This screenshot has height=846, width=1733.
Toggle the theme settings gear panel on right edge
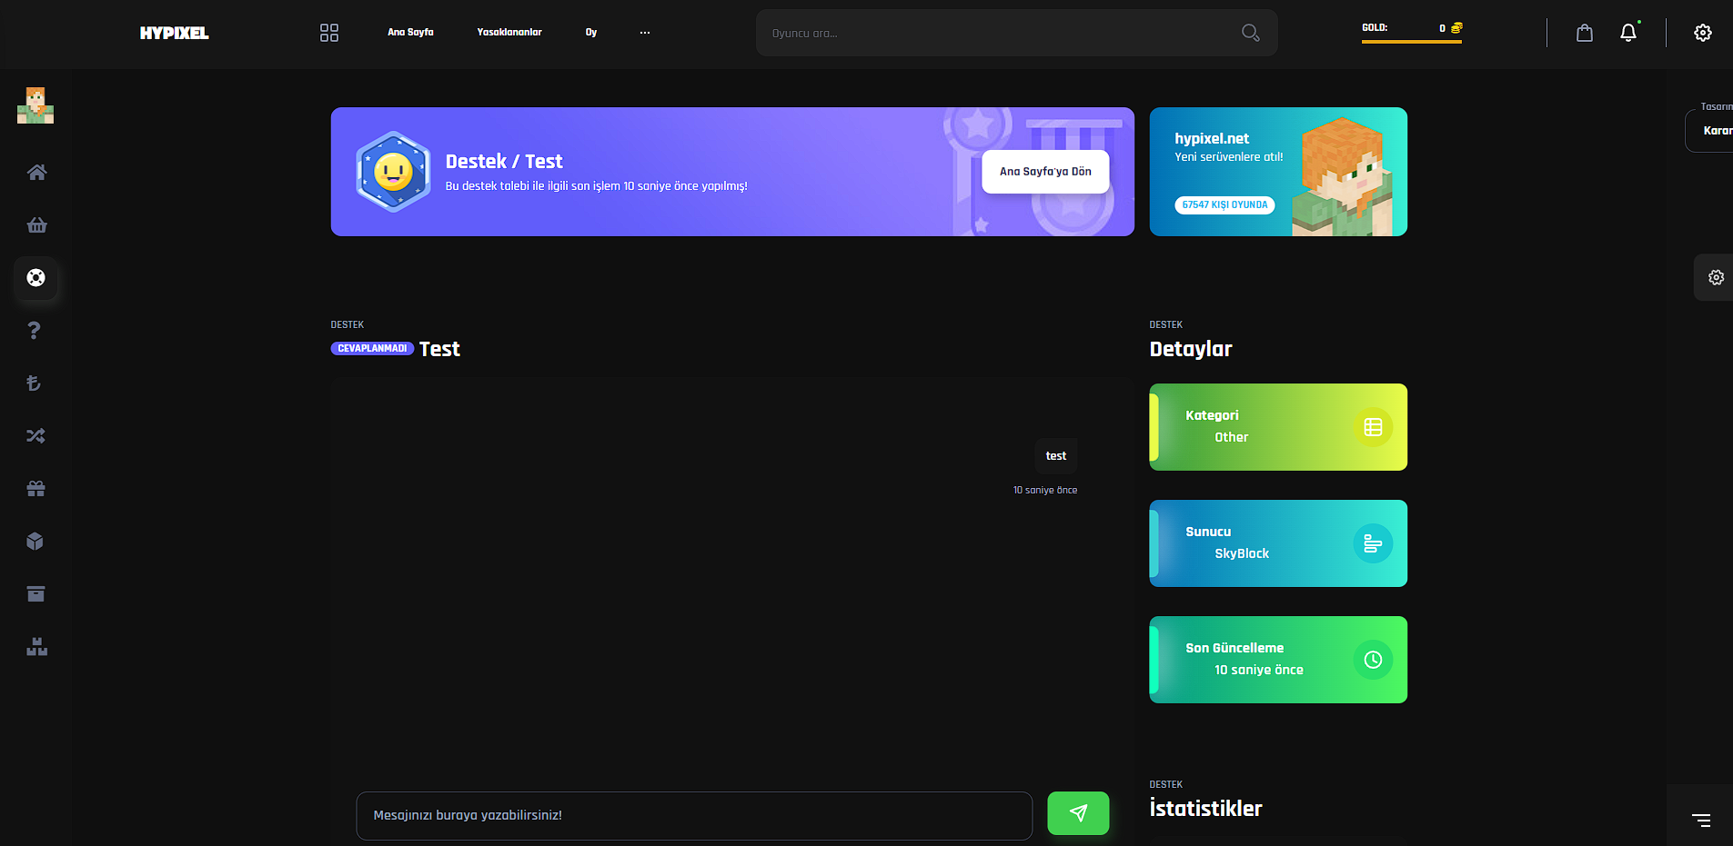(1716, 278)
